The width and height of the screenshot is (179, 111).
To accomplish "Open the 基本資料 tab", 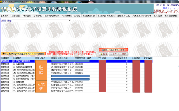I will click(x=5, y=16).
